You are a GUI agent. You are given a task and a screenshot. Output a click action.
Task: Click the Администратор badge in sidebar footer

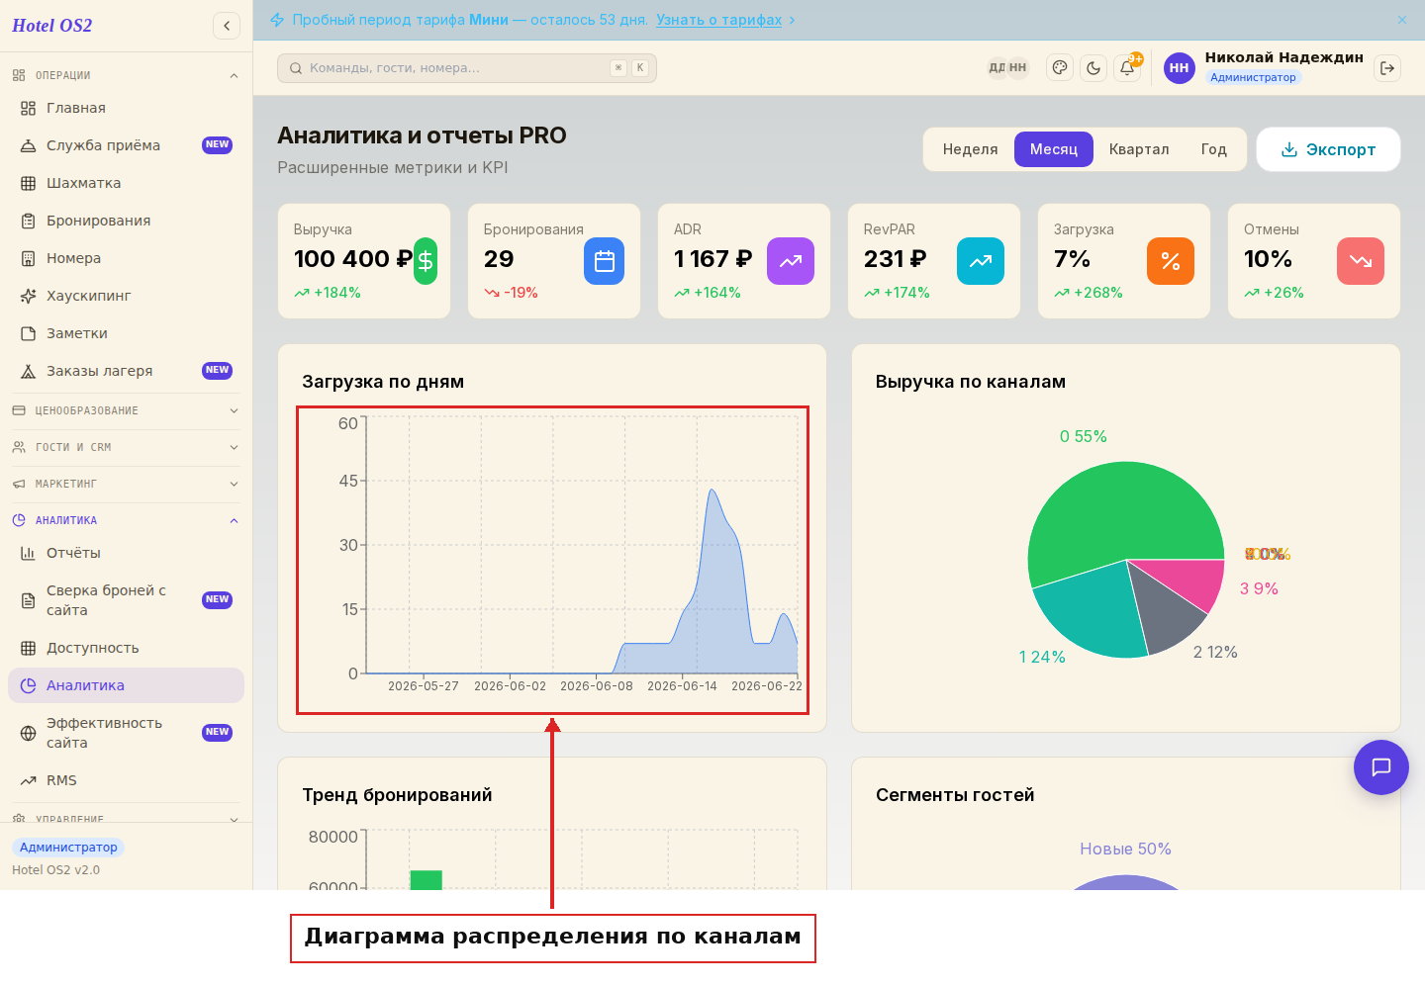tap(68, 848)
